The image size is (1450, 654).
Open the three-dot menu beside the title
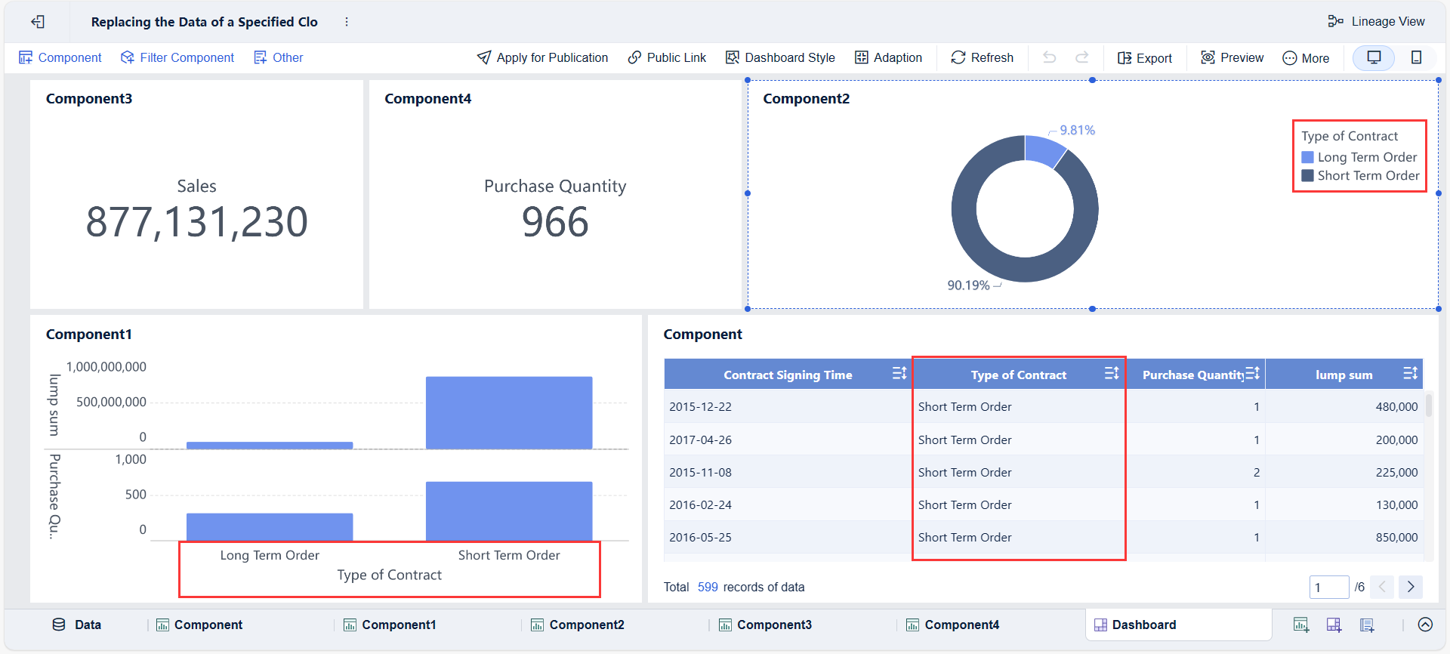pos(347,22)
